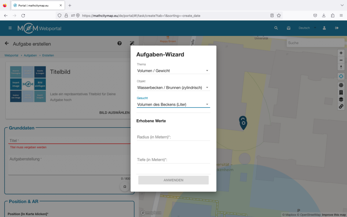347x217 pixels.
Task: Click the magic wand wizard icon
Action: 132,43
